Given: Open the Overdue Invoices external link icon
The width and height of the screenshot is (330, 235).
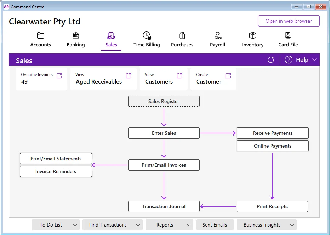Looking at the screenshot, I should coord(59,75).
